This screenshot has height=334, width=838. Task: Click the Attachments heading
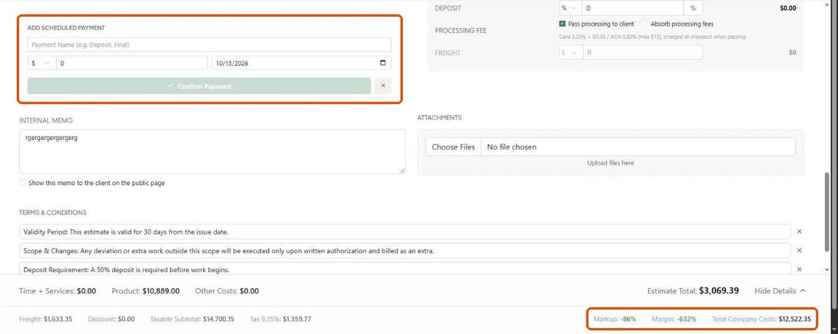coord(439,118)
